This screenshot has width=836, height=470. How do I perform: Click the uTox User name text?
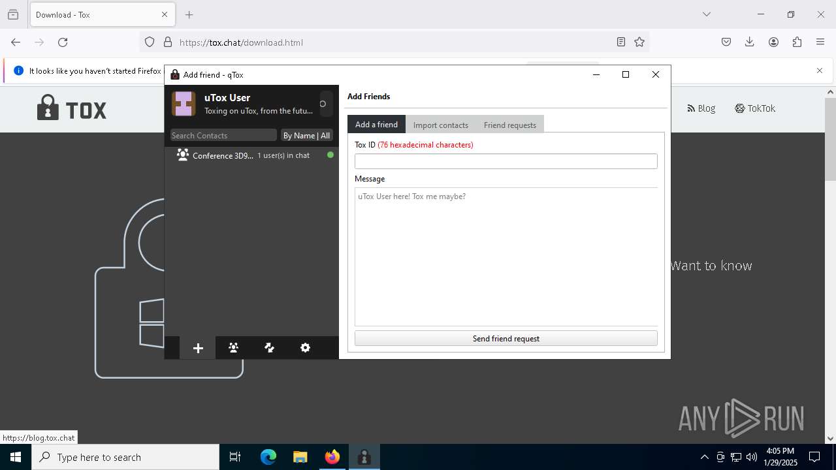227,97
